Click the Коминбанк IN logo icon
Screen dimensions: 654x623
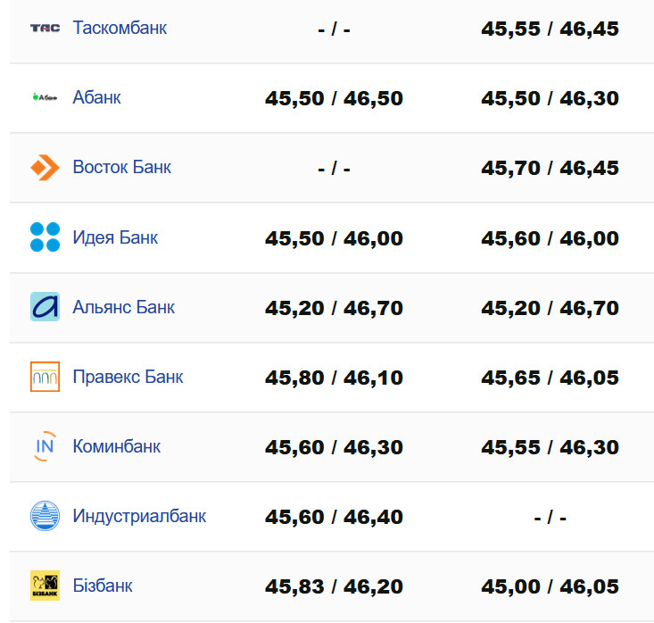45,446
